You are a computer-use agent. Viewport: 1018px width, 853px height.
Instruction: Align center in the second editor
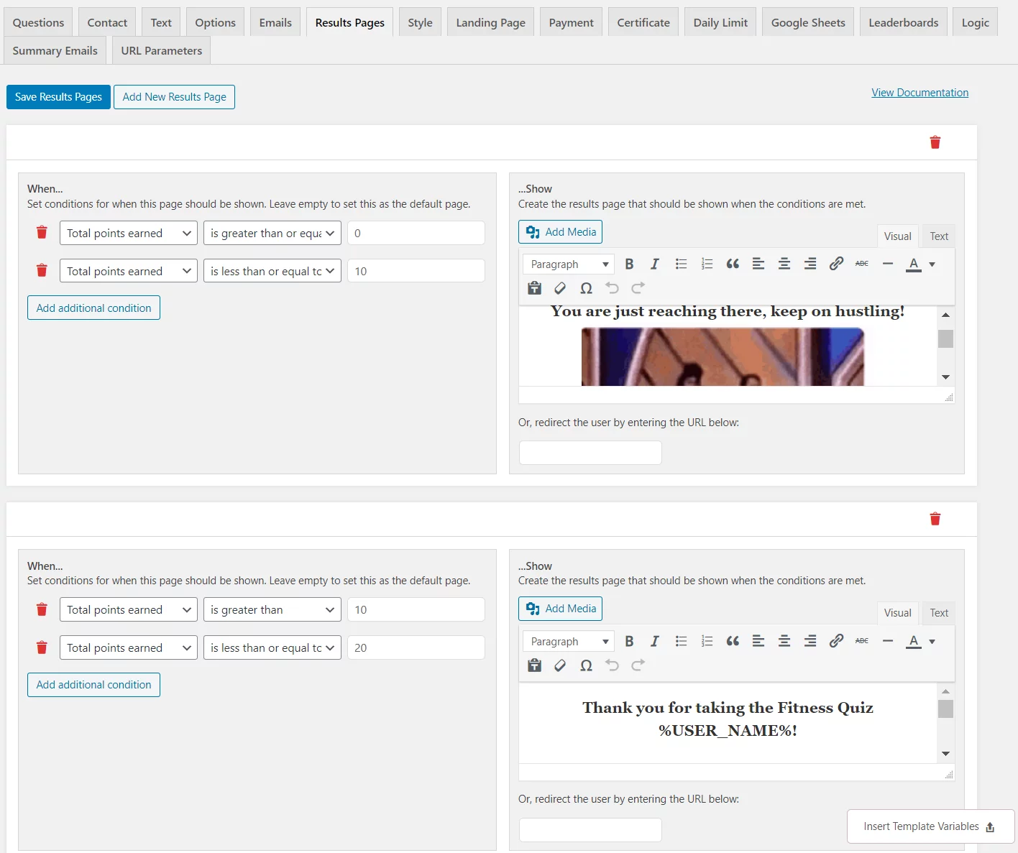(784, 641)
